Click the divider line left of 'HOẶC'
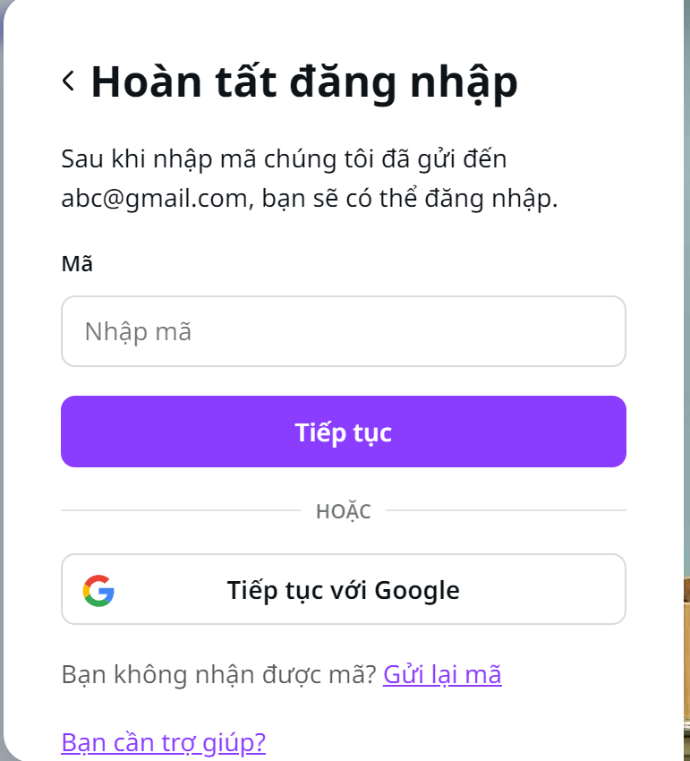 [181, 510]
